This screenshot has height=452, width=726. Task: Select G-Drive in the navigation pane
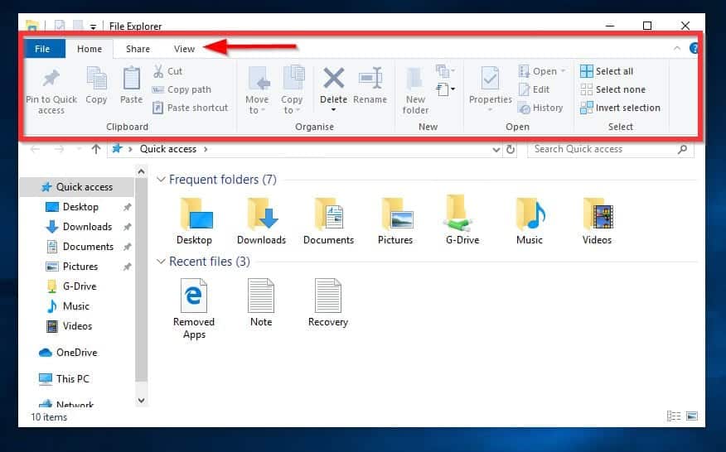point(80,286)
